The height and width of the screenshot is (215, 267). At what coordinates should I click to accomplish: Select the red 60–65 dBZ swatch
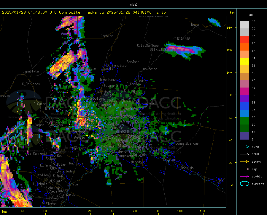pyautogui.click(x=244, y=40)
